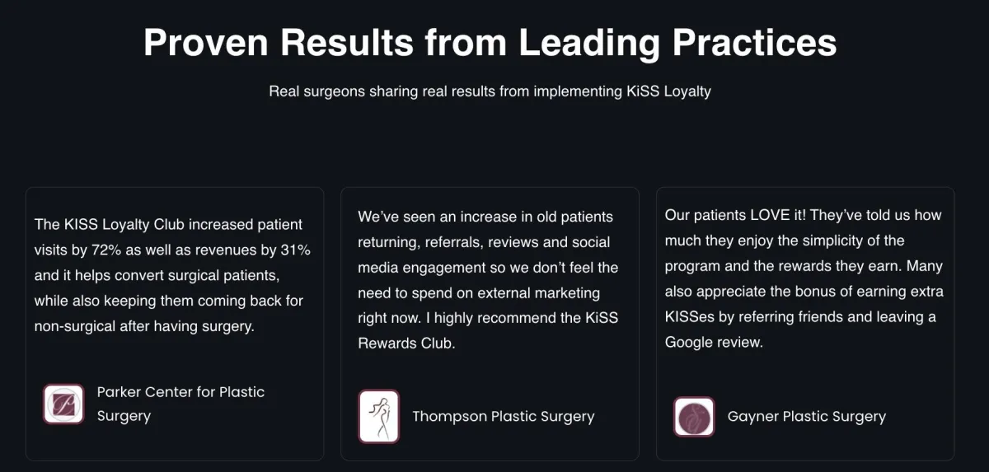989x472 pixels.
Task: Click the text about non-surgical after having surgery
Action: (144, 326)
